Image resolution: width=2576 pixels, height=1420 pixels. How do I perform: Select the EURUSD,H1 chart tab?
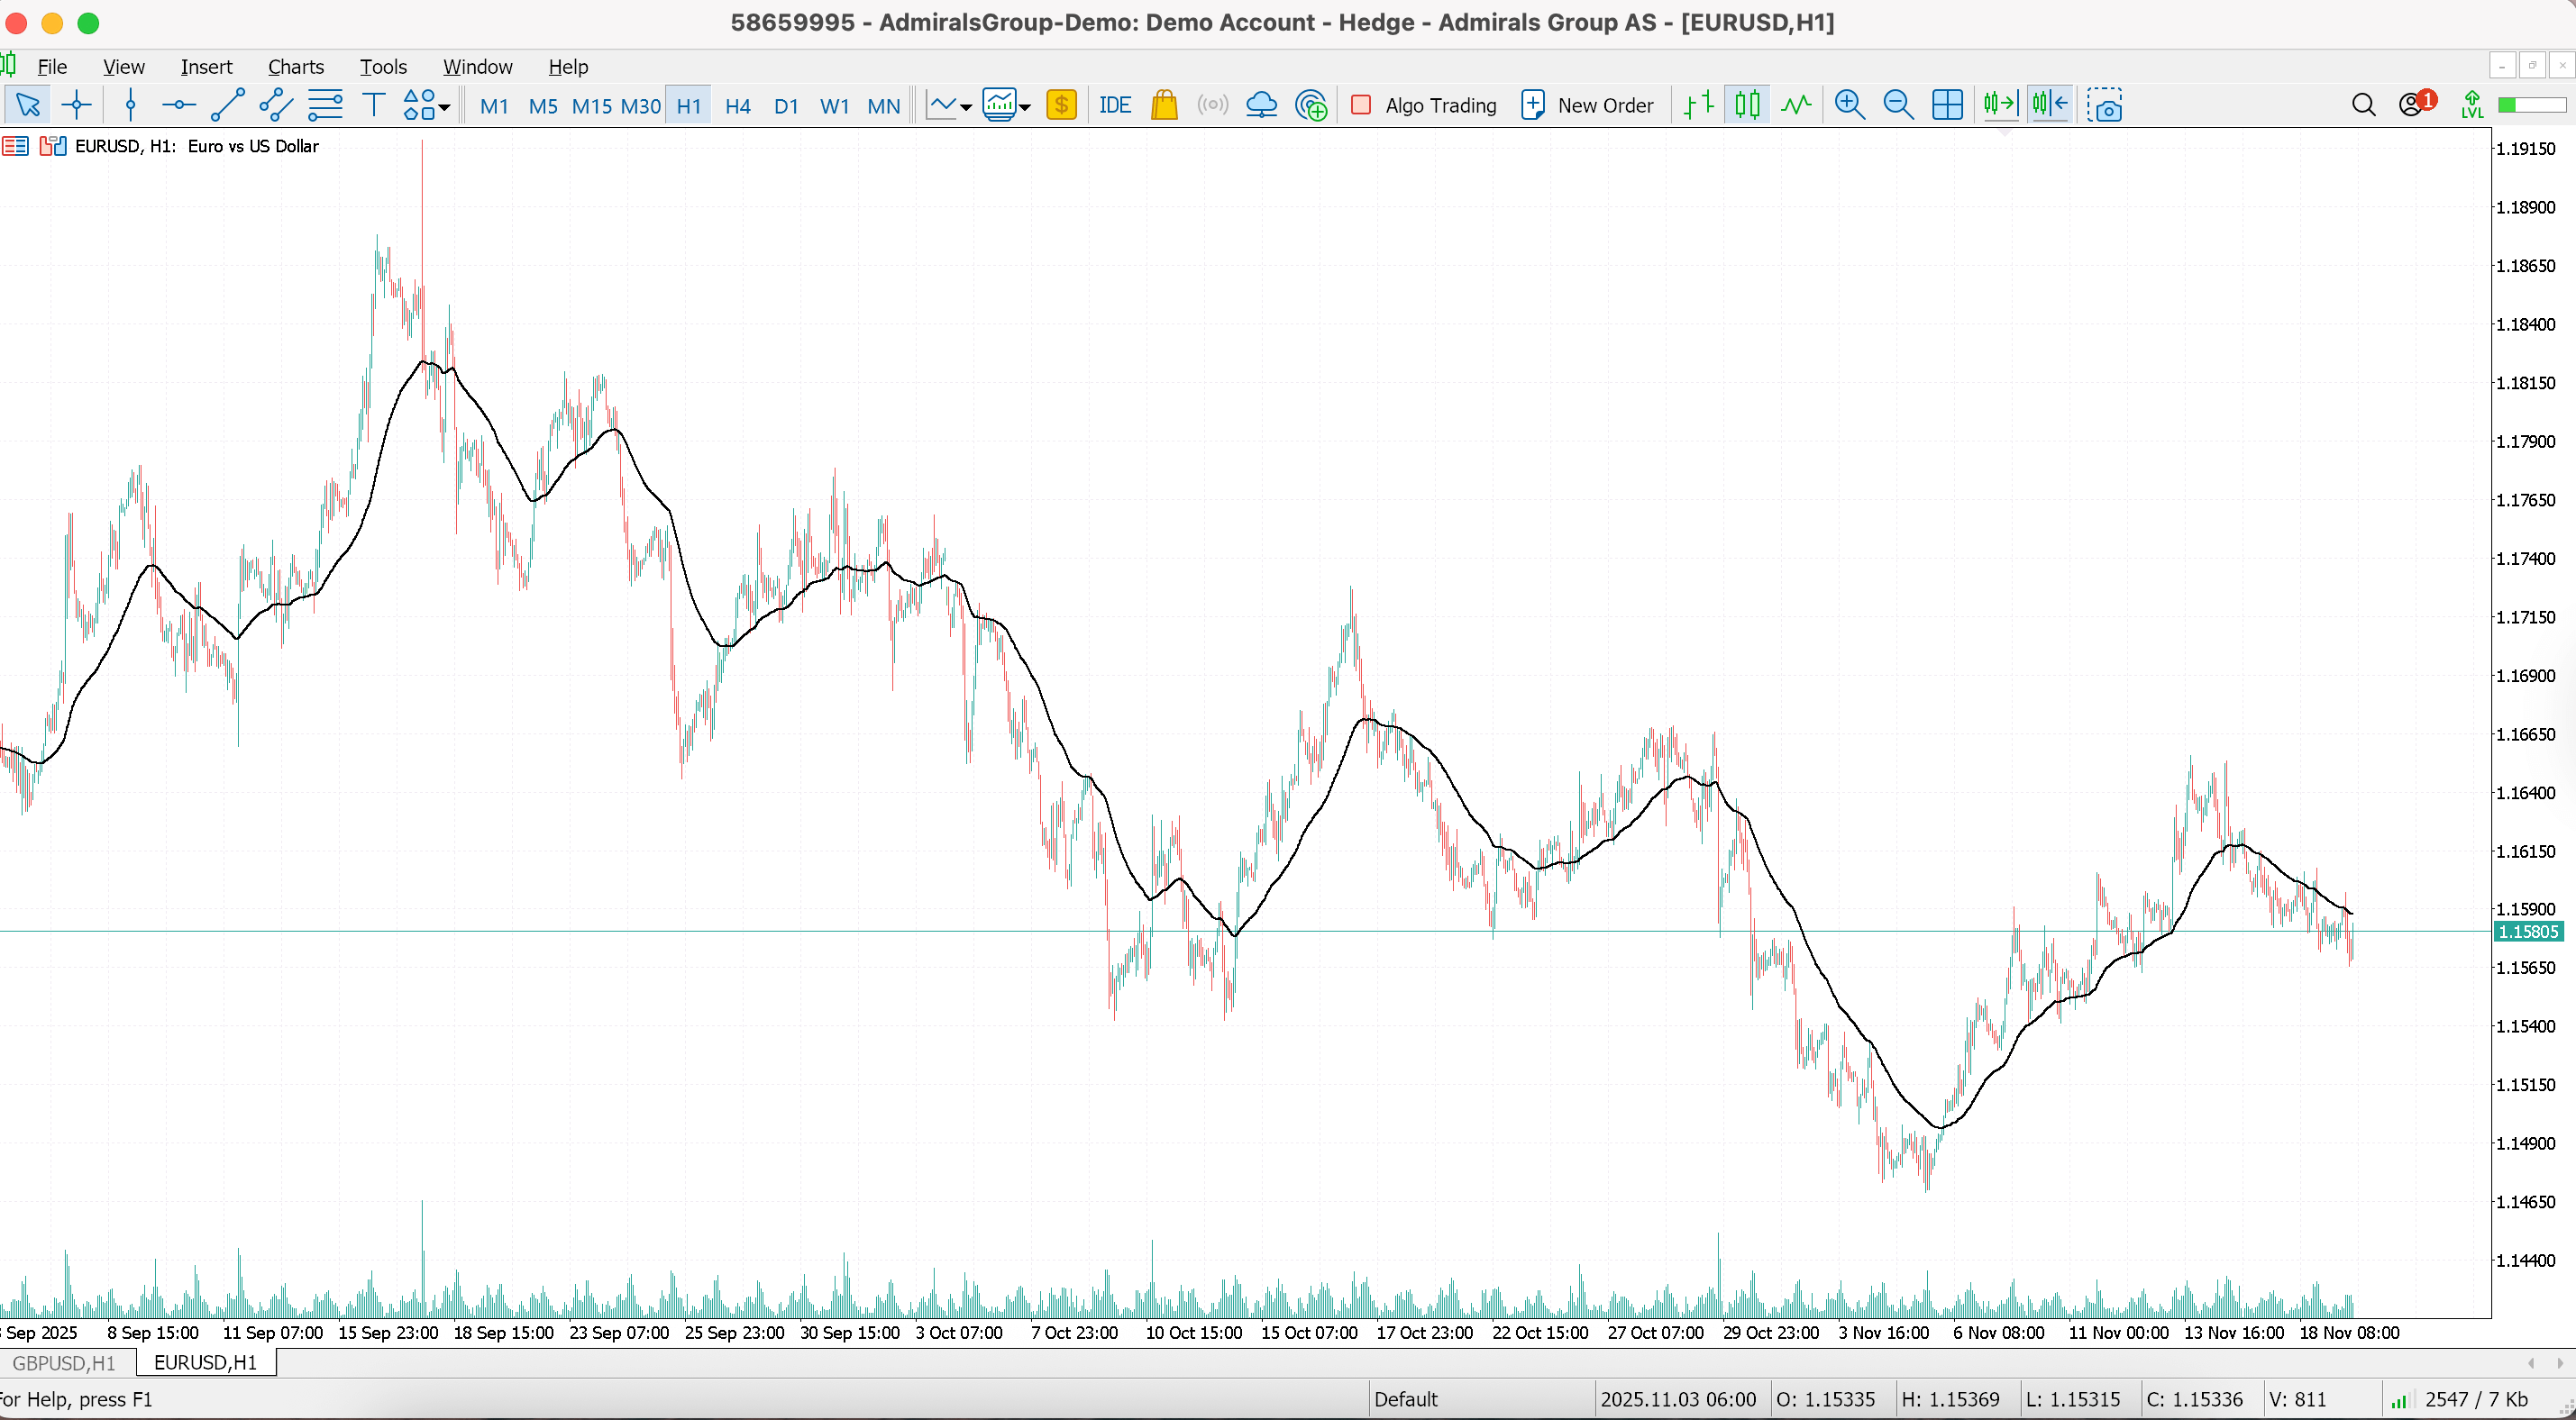[205, 1363]
